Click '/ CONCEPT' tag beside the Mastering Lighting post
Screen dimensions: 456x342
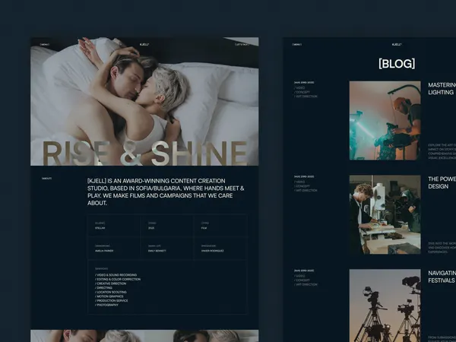[x=302, y=92]
